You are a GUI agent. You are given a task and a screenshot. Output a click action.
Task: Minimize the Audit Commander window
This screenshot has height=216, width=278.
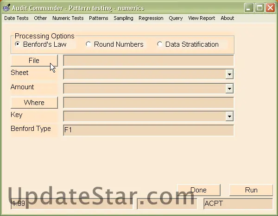(248, 8)
